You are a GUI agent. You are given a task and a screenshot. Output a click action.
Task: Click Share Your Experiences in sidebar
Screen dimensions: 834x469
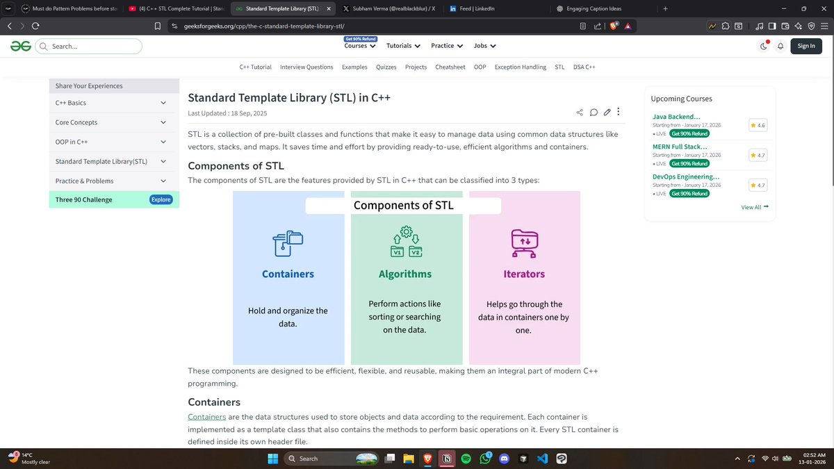(114, 86)
